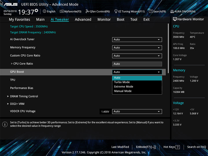Open Qfan Control fan icon
208x156 pixels.
88,11
